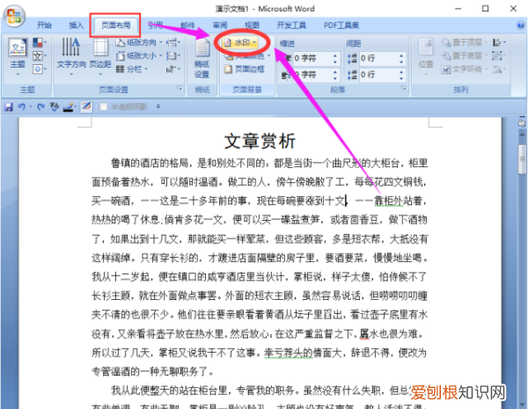
Task: Open Word help via the question mark icon
Action: tap(520, 25)
